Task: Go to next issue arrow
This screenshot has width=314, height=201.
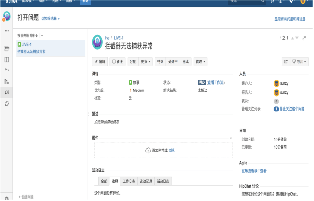Action: [297, 38]
